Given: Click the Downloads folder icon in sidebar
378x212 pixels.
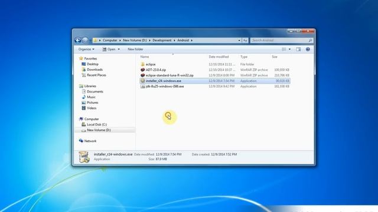Looking at the screenshot, I should (x=84, y=69).
